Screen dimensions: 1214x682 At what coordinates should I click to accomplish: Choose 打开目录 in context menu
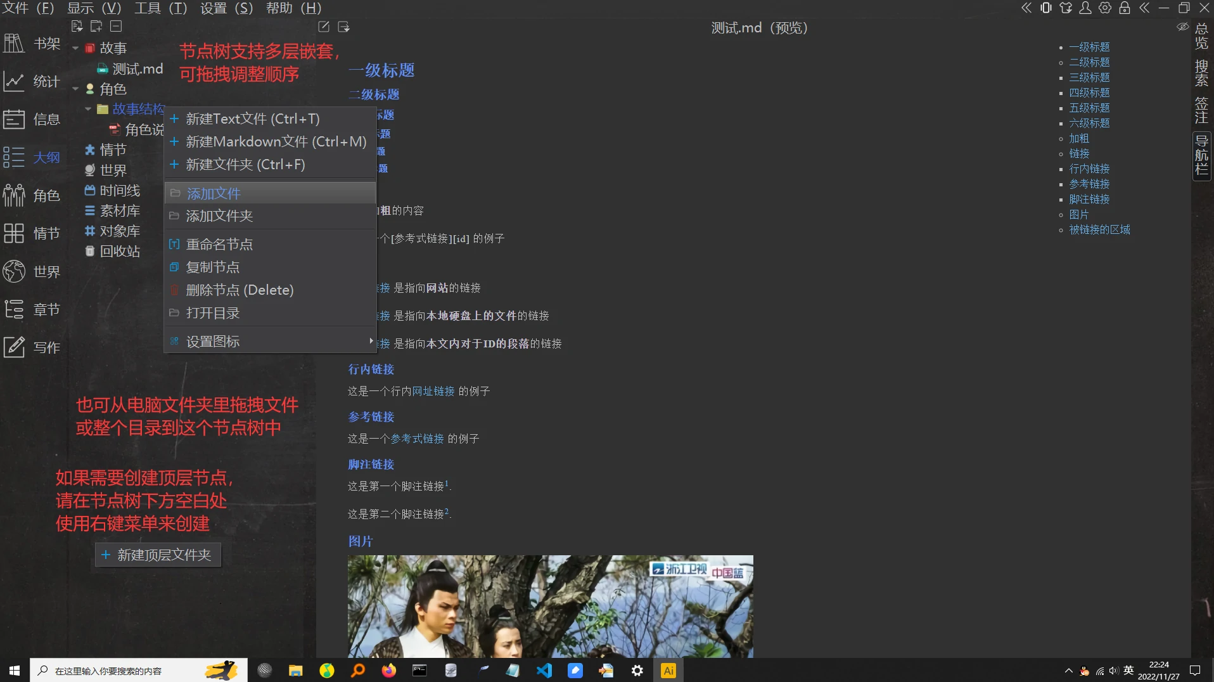coord(271,312)
